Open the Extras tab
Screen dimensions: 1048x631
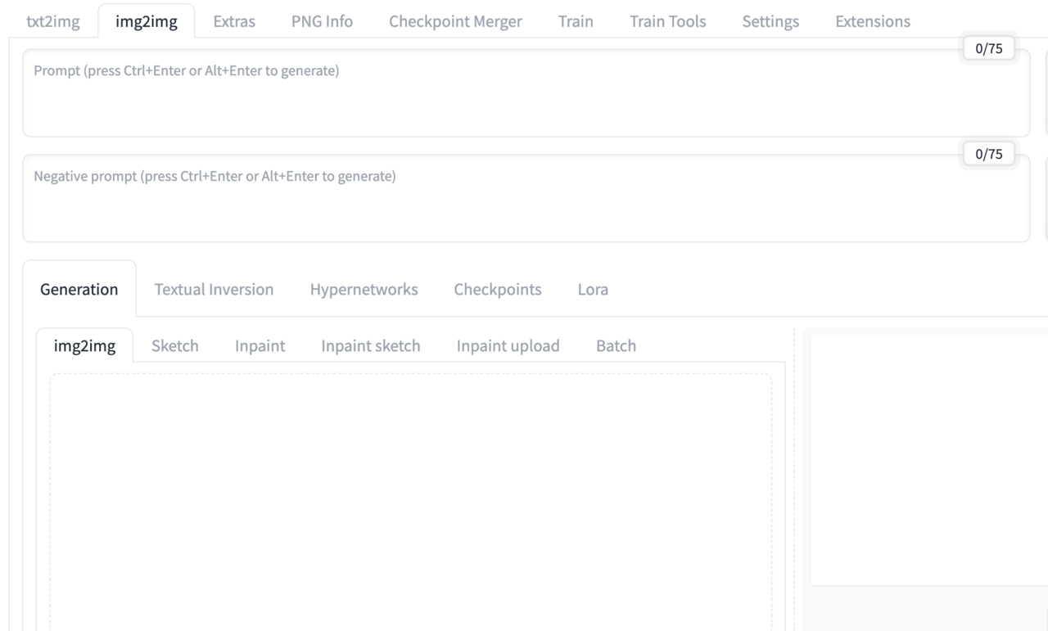point(234,21)
